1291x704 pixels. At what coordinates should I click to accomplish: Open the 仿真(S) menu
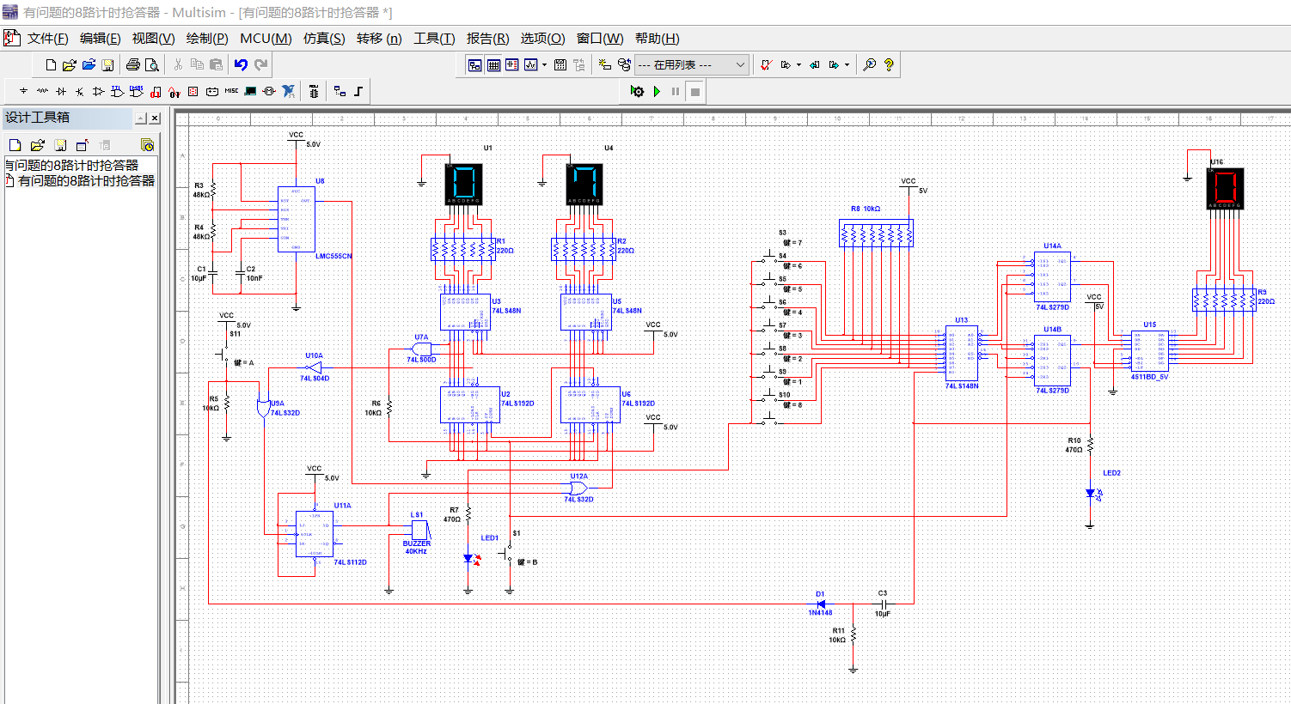[324, 39]
